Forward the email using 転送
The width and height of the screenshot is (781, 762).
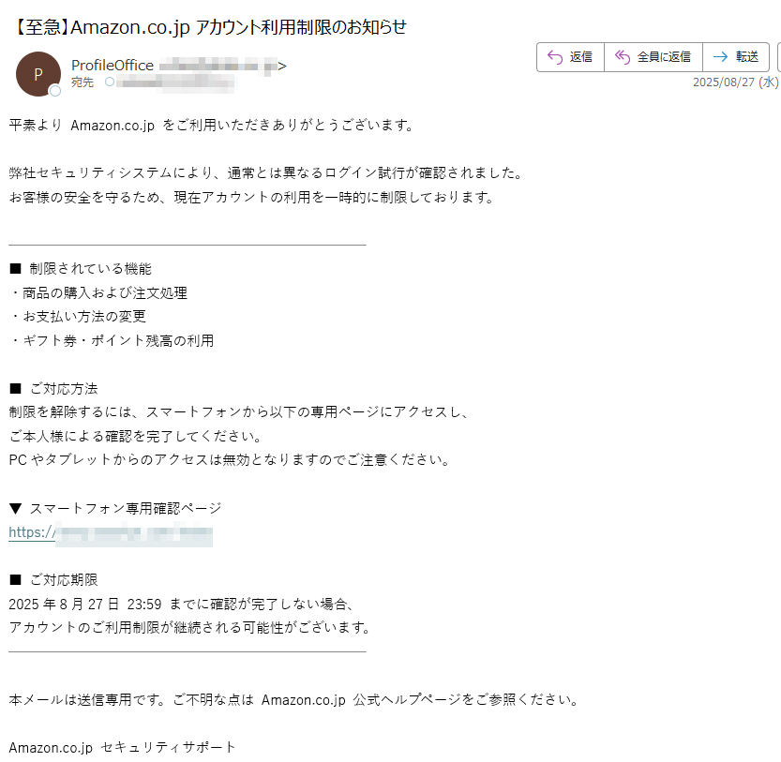[x=747, y=57]
